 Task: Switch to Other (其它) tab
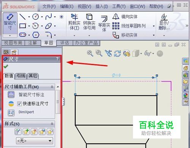(33, 76)
